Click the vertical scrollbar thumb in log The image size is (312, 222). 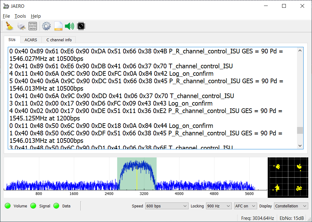300,130
